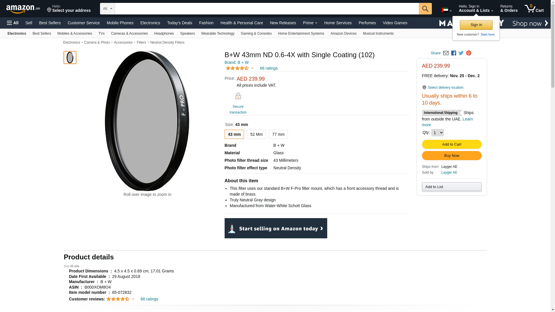Choose the 52 Mm size option
The image size is (555, 312).
[x=256, y=134]
